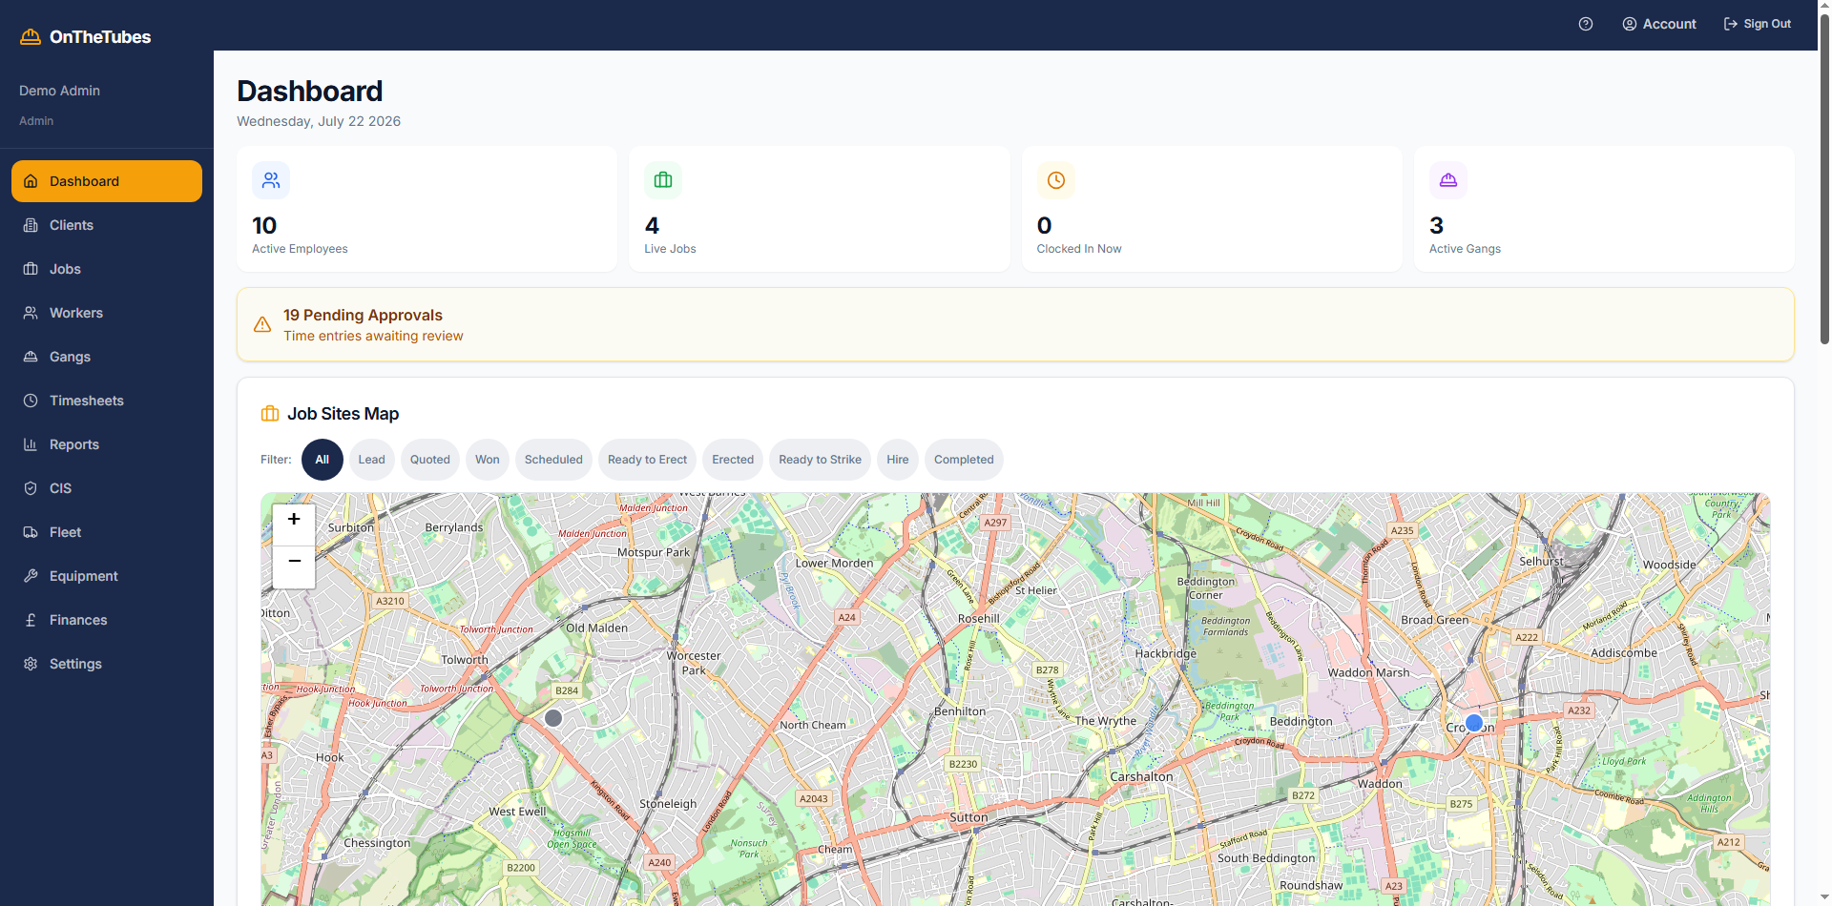Click the Active Gangs hard hat icon
The width and height of the screenshot is (1832, 906).
coord(1448,180)
